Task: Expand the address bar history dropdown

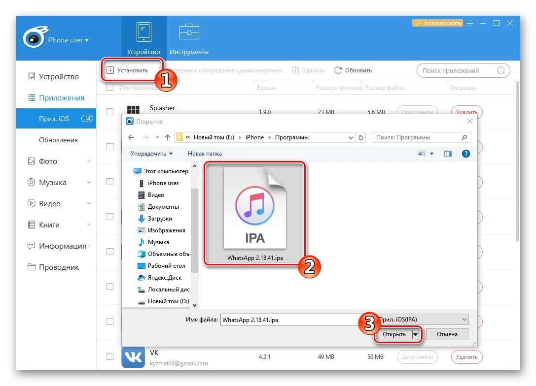Action: click(x=351, y=137)
